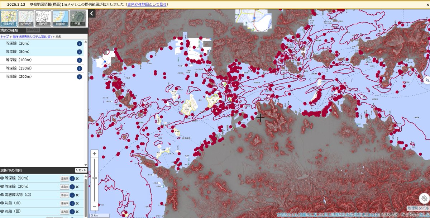
Task: Click the 選択中の地図 panel header
Action: (x=44, y=170)
